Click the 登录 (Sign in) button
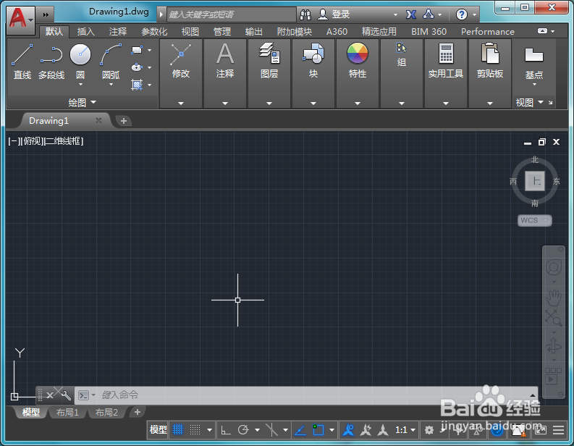 click(340, 14)
